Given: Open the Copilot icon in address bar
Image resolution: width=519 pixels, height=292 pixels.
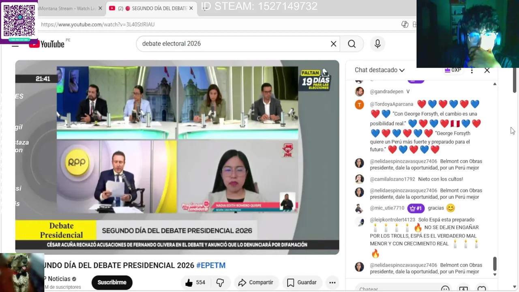Looking at the screenshot, I should [x=405, y=24].
